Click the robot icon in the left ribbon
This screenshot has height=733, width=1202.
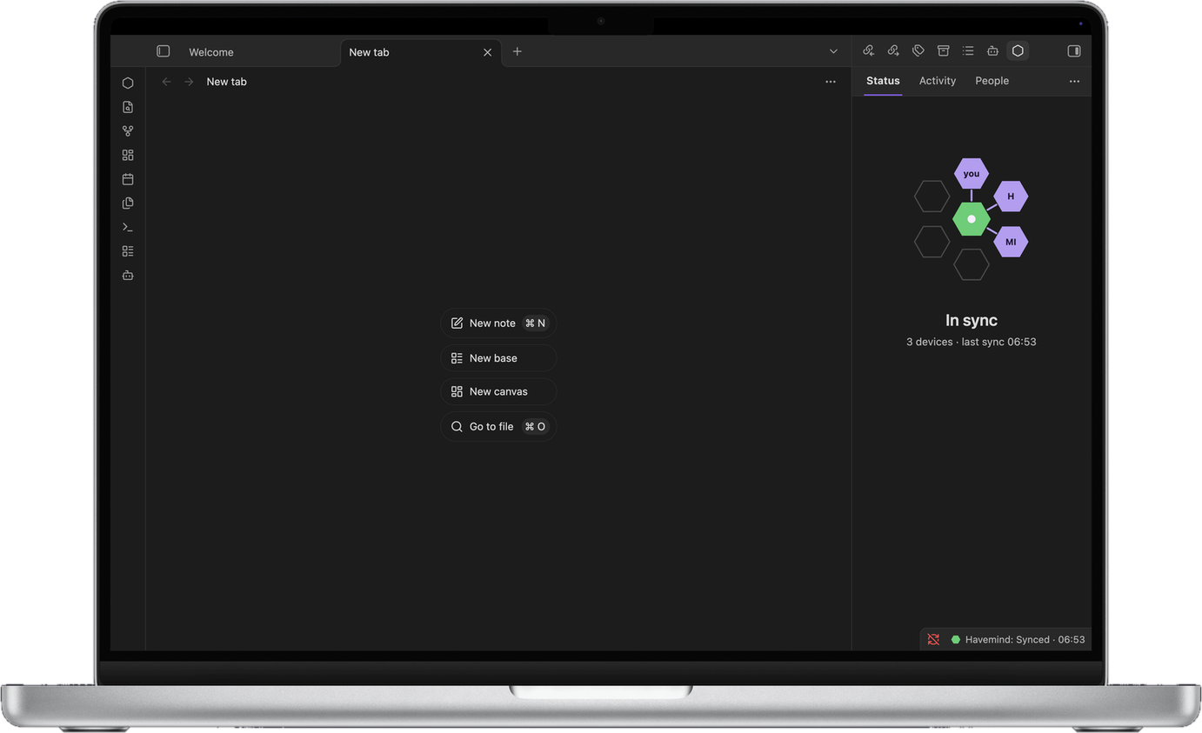[128, 276]
